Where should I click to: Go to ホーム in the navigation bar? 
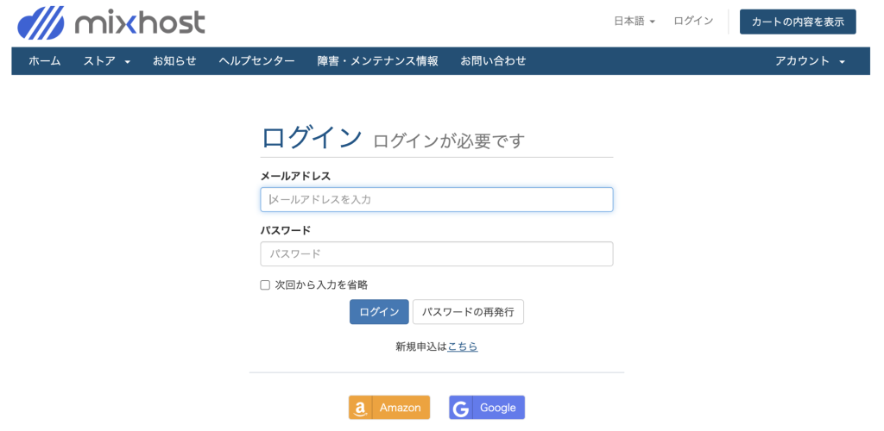45,61
